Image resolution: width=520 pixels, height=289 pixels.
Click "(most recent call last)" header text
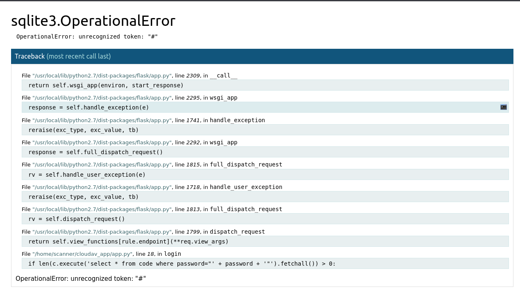[79, 57]
